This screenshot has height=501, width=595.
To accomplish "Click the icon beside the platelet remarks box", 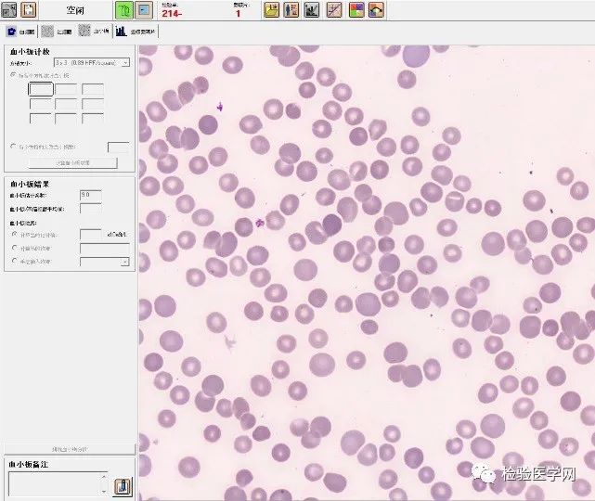I will 123,485.
